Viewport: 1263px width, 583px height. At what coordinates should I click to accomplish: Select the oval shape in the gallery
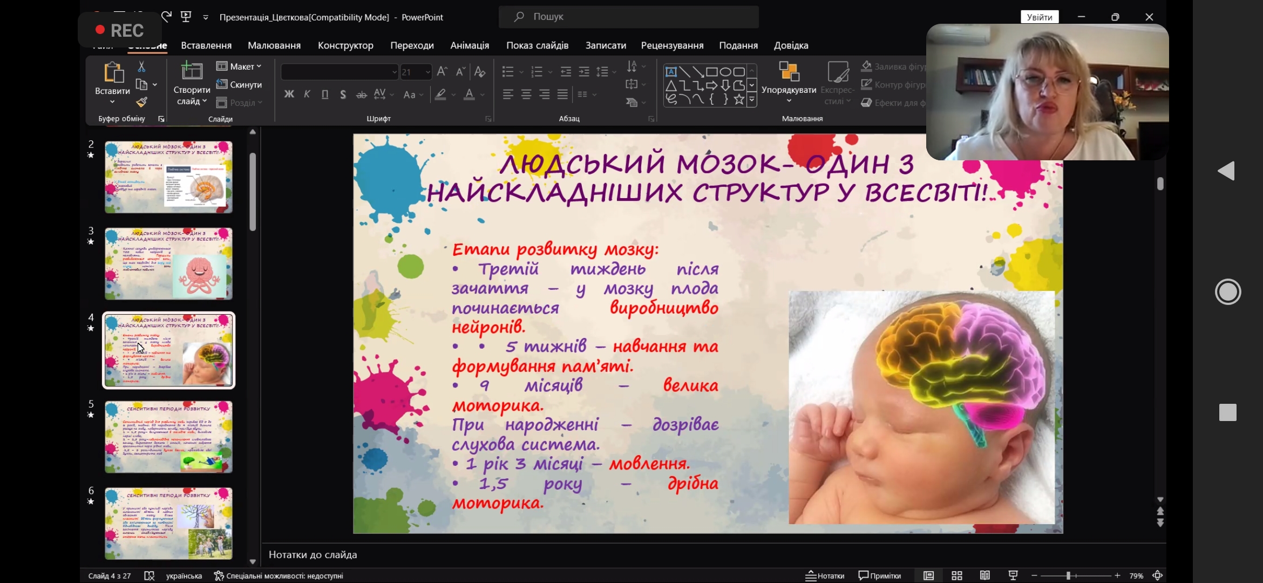pos(725,72)
